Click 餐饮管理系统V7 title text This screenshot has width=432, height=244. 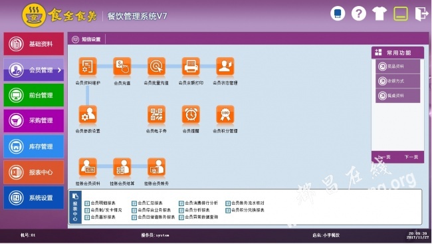click(x=137, y=16)
